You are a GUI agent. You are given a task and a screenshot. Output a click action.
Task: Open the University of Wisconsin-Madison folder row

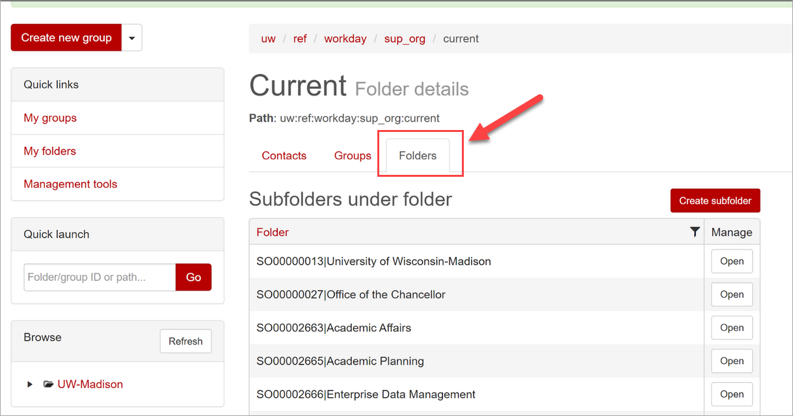732,261
